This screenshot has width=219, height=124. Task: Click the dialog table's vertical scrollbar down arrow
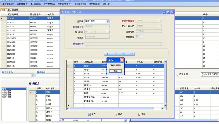(x=165, y=106)
